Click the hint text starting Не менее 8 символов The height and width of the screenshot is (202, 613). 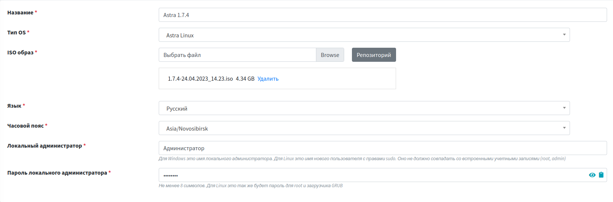pos(251,186)
